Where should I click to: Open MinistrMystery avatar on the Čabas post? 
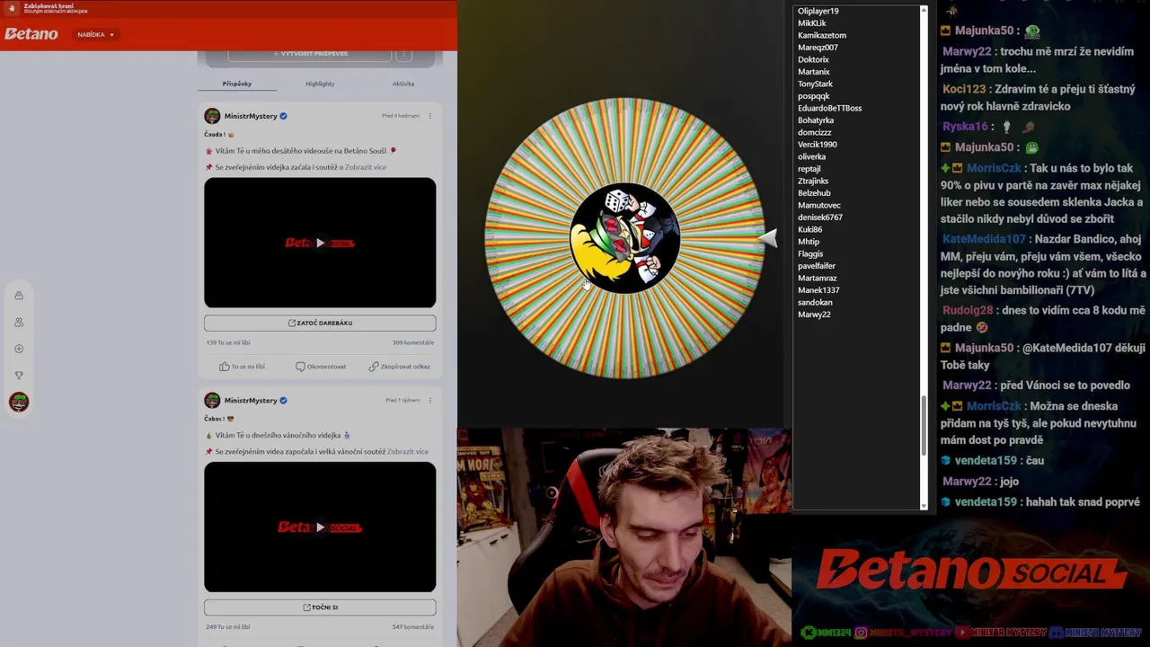click(212, 400)
